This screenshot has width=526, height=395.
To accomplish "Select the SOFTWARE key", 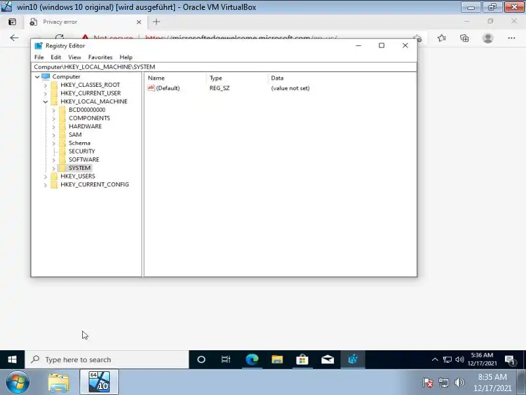I will 84,159.
